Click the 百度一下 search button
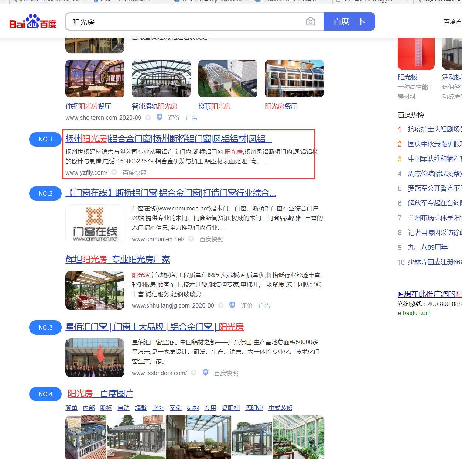Screen dimensions: 462x459 (x=349, y=21)
